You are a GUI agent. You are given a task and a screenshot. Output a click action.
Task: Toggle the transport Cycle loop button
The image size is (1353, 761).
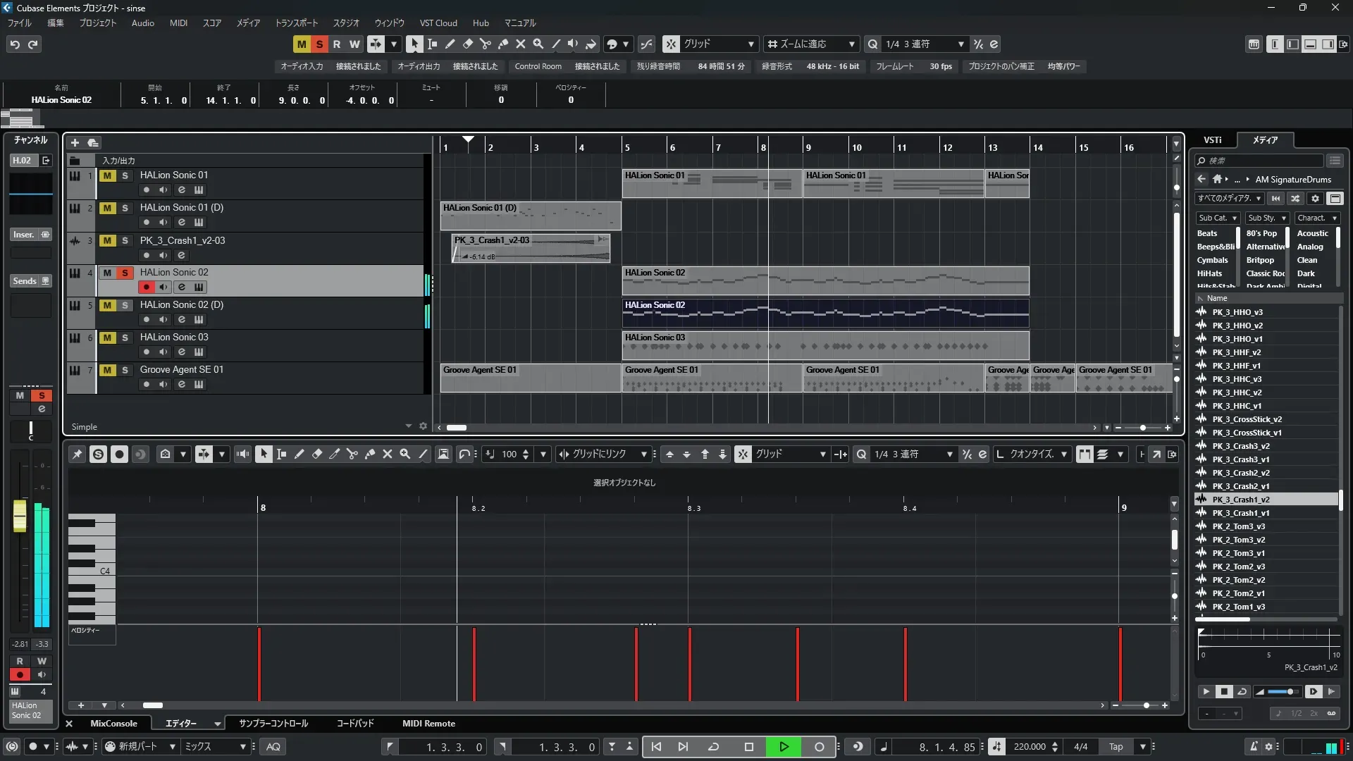coord(713,747)
